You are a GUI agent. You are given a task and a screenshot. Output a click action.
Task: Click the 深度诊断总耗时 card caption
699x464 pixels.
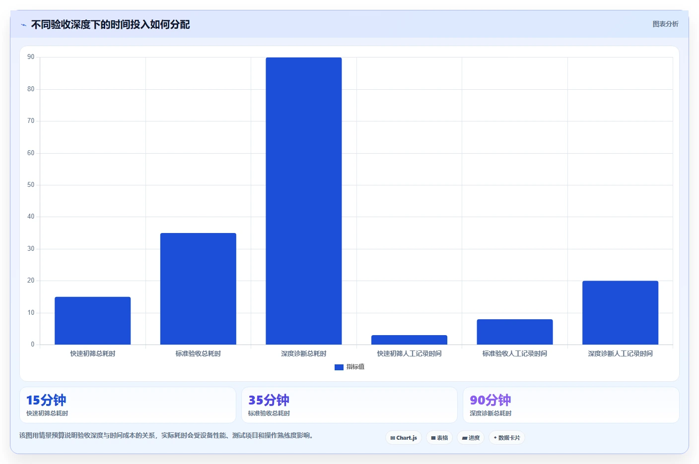tap(490, 413)
